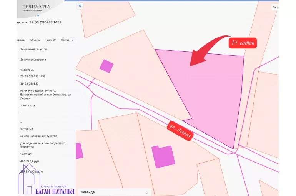The width and height of the screenshot is (296, 196).
Task: Select the Состав tab
Action: point(65,40)
